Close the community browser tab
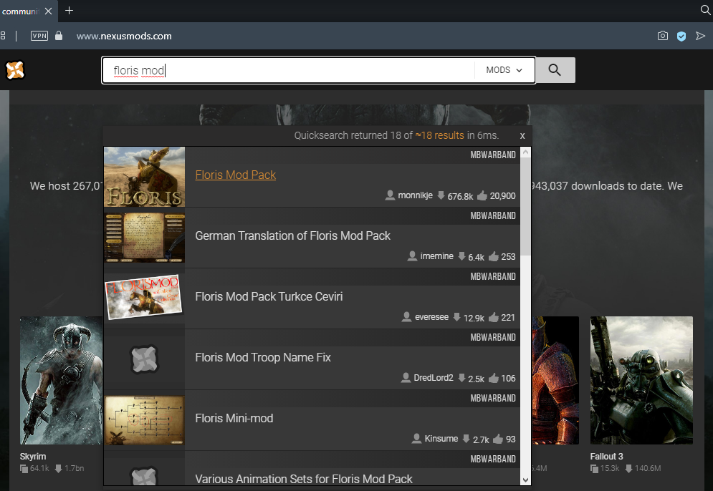Viewport: 713px width, 491px height. click(48, 11)
